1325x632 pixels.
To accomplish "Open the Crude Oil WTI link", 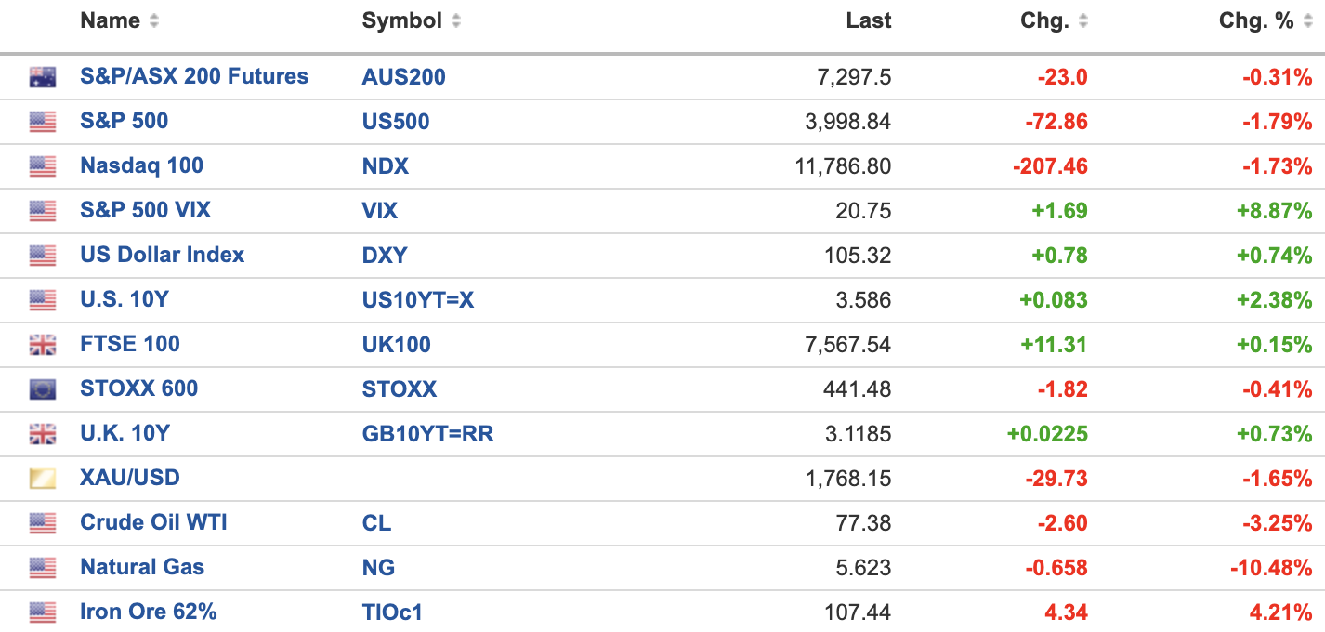I will coord(153,523).
